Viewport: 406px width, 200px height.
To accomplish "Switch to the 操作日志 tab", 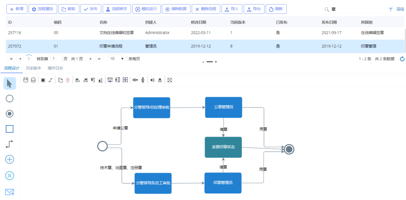I will point(55,68).
